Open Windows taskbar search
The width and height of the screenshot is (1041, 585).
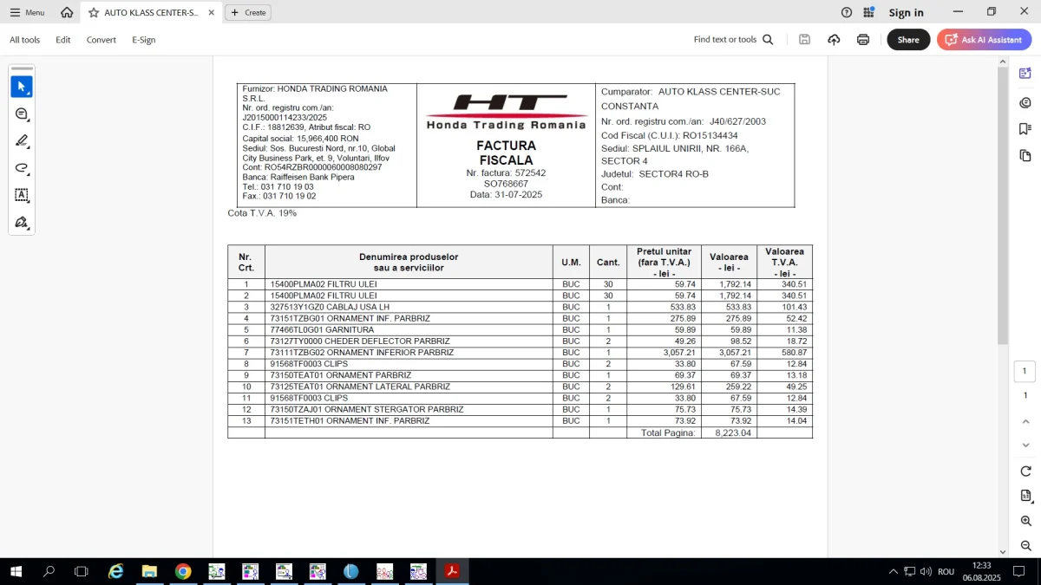tap(49, 571)
